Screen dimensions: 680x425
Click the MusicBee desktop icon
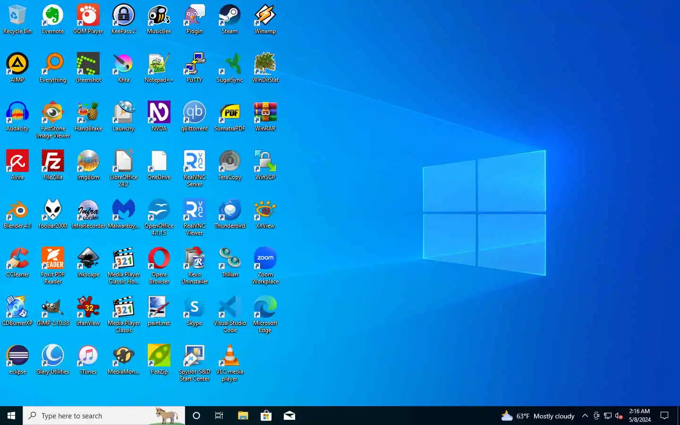click(x=159, y=19)
